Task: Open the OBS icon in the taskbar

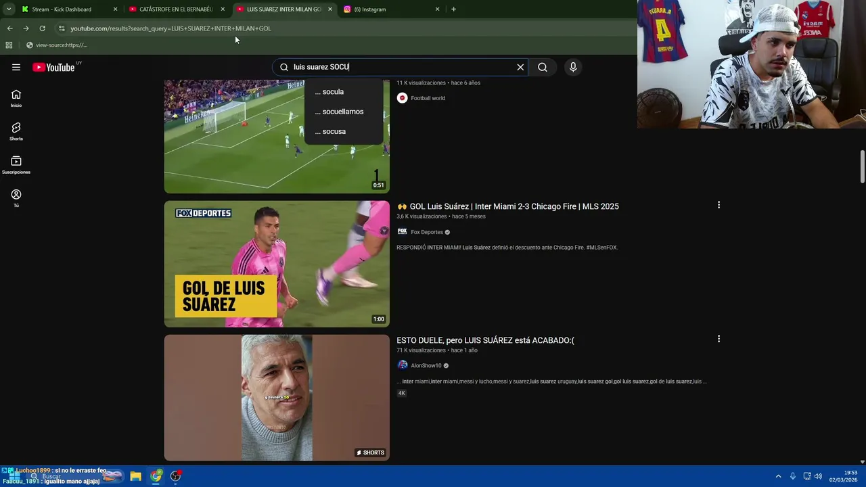Action: (x=176, y=476)
